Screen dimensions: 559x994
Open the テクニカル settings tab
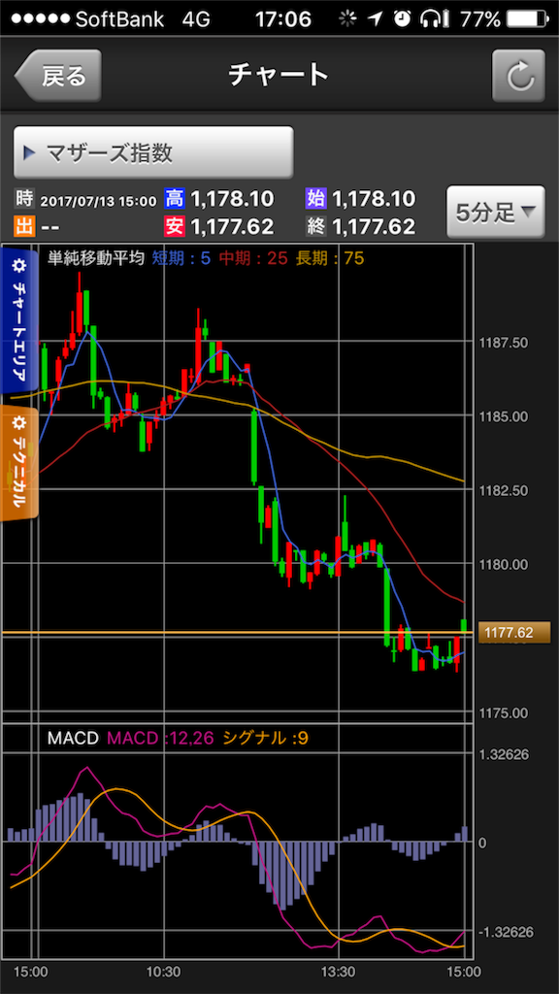(19, 463)
